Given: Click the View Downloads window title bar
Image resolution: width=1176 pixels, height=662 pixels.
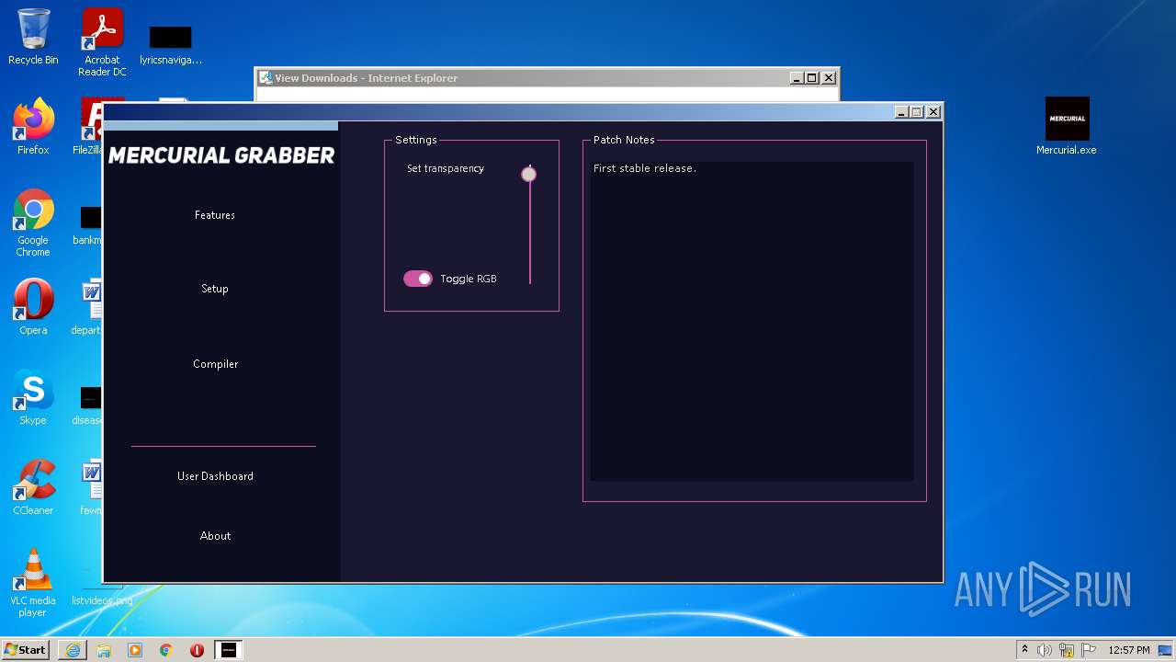Looking at the screenshot, I should coord(524,78).
